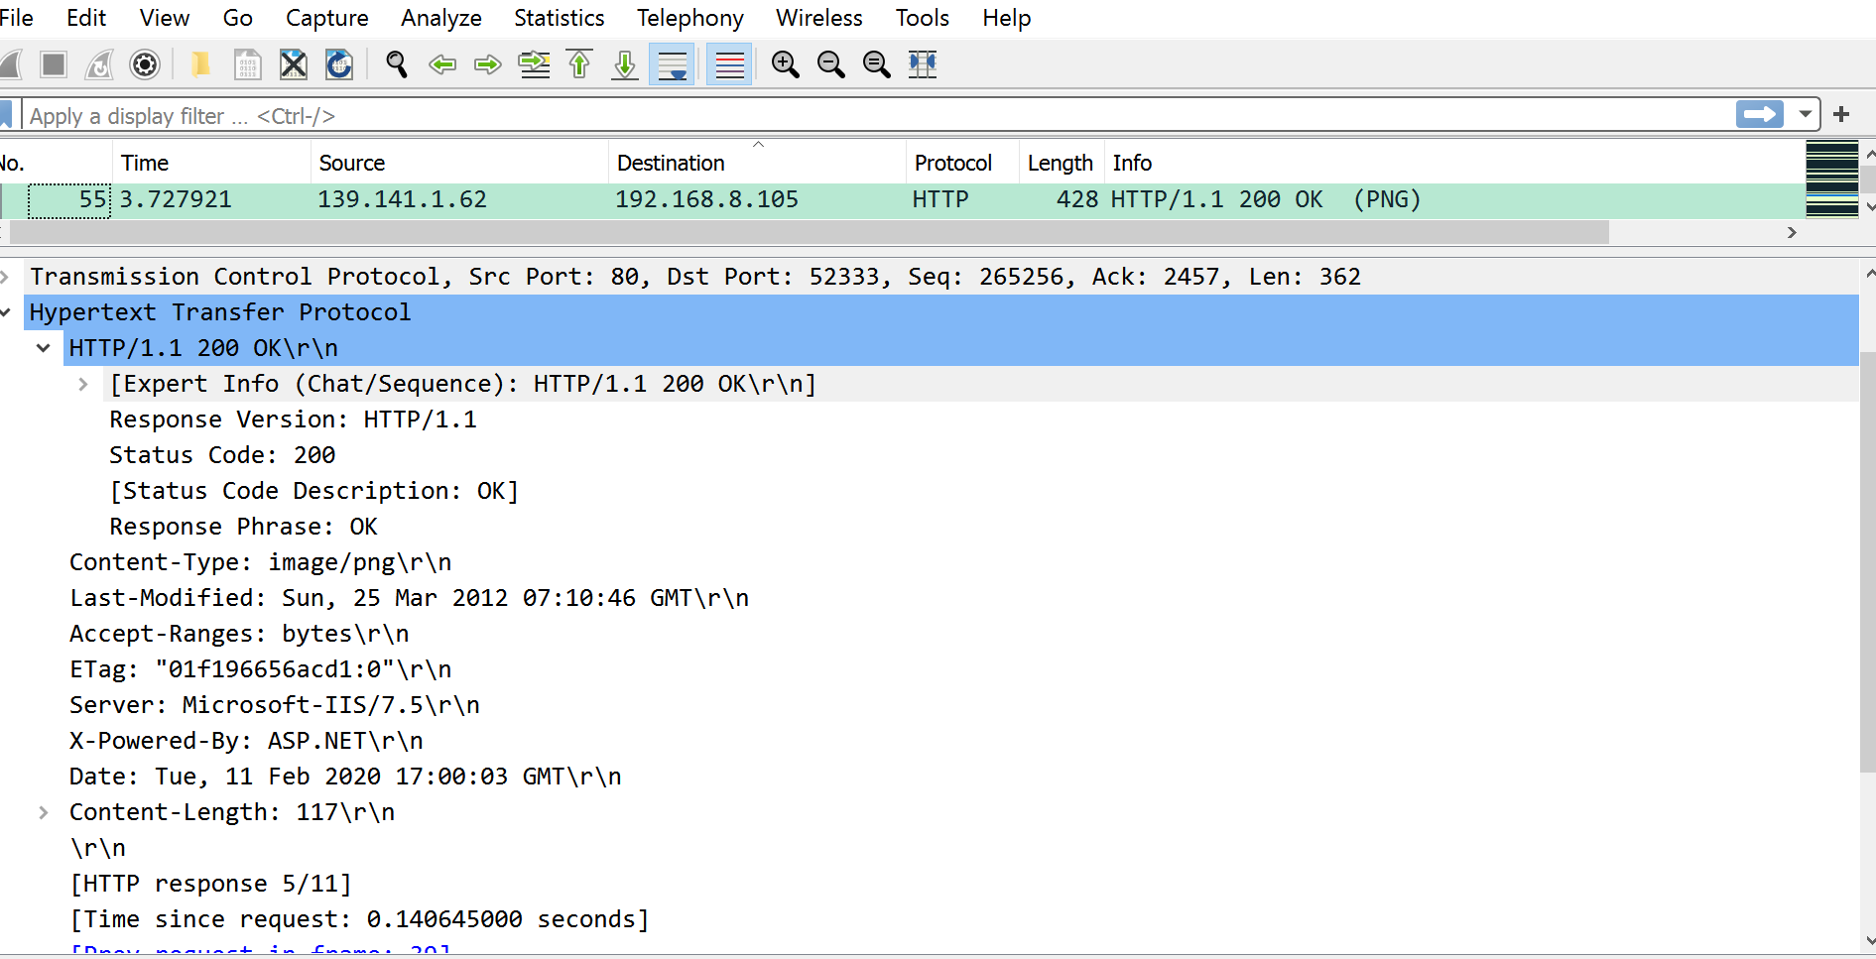Open the Capture options gear icon

pos(145,64)
